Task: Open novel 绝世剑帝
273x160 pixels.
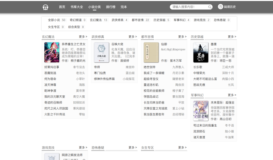Action: 149,67
